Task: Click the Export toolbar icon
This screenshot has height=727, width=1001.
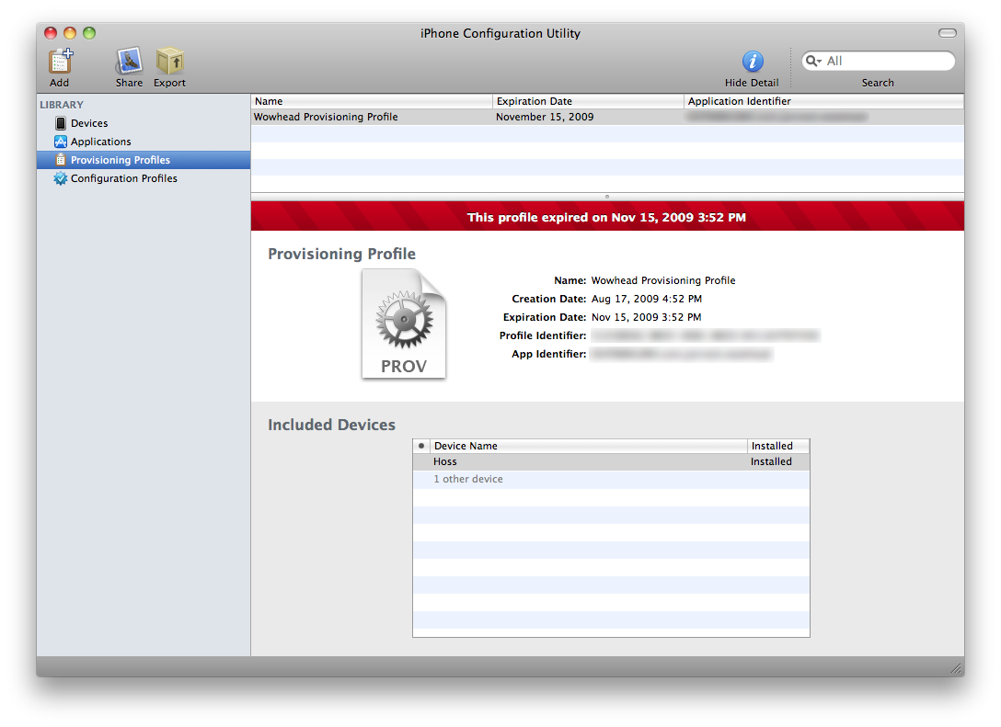Action: 169,62
